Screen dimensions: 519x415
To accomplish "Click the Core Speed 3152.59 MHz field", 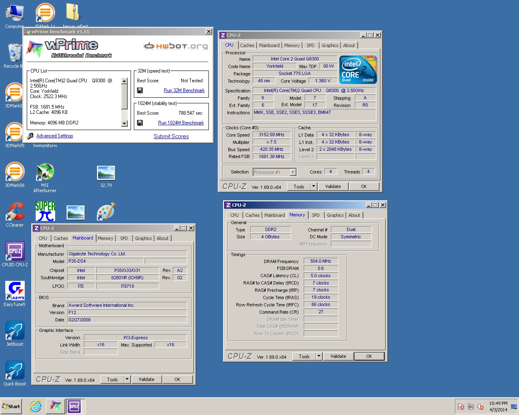I will click(272, 135).
